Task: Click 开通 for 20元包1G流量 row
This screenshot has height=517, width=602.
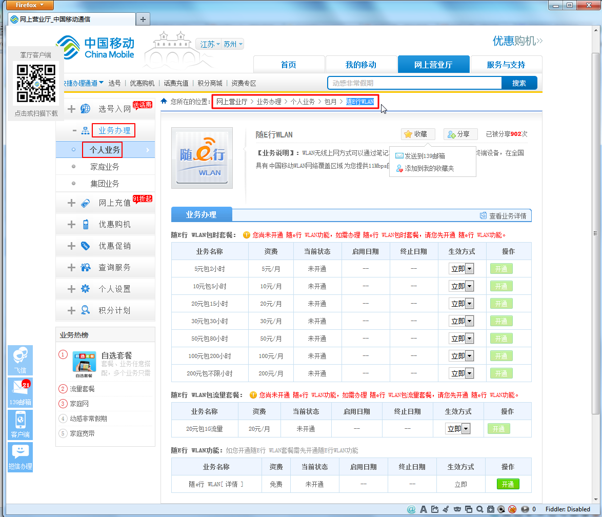Action: pos(498,429)
